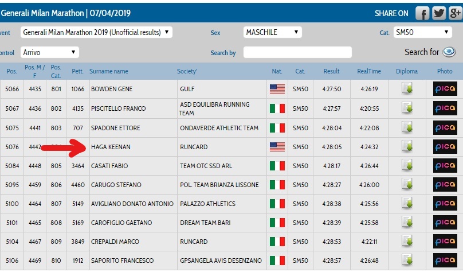Viewport: 463px width, 272px height.
Task: Select the name AVIGLIANO DONATO ANTONIO
Action: 132,204
